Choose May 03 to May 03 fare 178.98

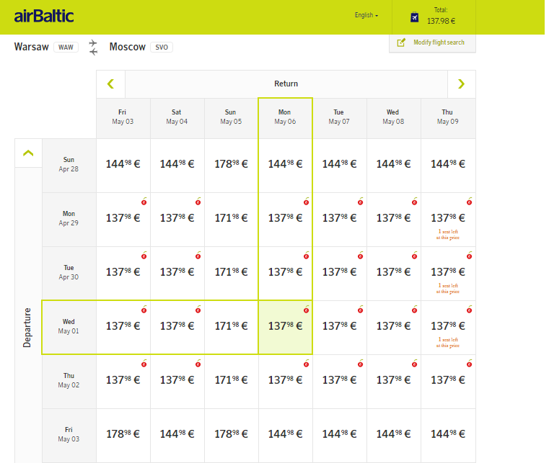(123, 436)
